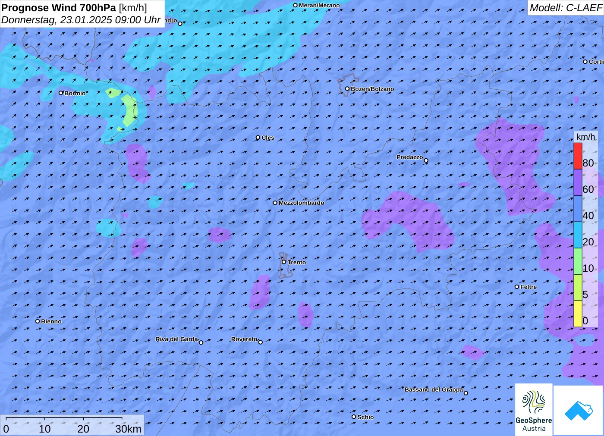Screen dimensions: 604x436
Task: Click the Schio city marker
Action: tap(354, 417)
